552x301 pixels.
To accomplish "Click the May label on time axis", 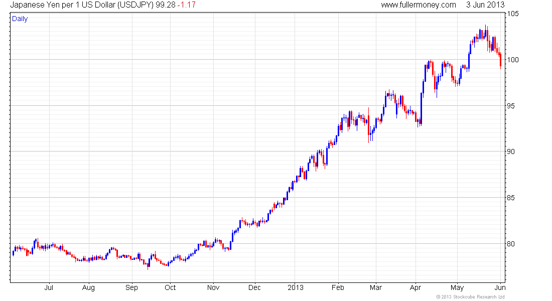I will tap(457, 287).
